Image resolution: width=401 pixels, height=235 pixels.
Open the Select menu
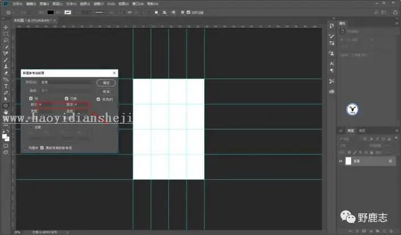point(85,4)
